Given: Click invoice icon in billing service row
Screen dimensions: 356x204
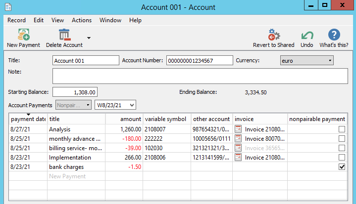Looking at the screenshot, I should [238, 148].
